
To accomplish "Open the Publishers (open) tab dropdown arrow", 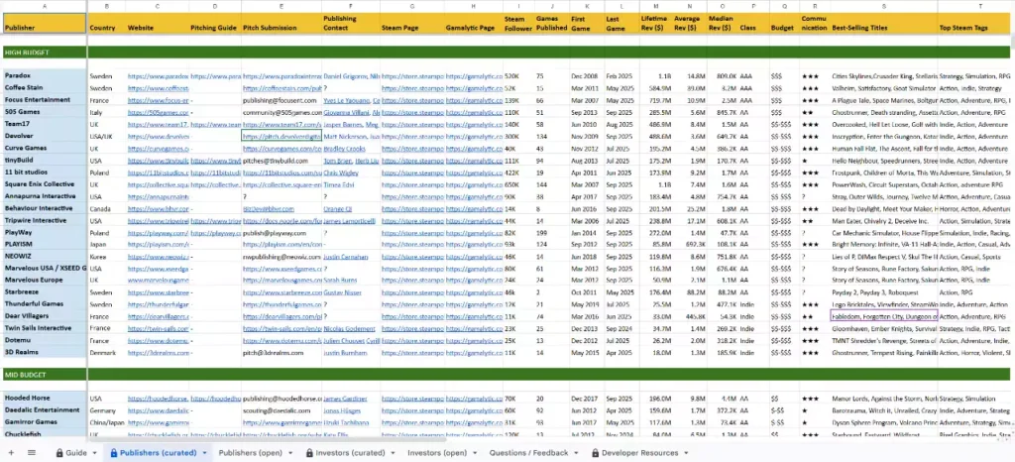I will (x=290, y=453).
